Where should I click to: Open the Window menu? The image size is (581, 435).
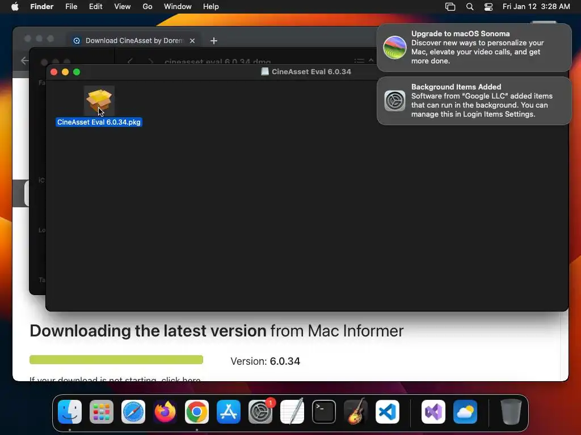click(178, 7)
